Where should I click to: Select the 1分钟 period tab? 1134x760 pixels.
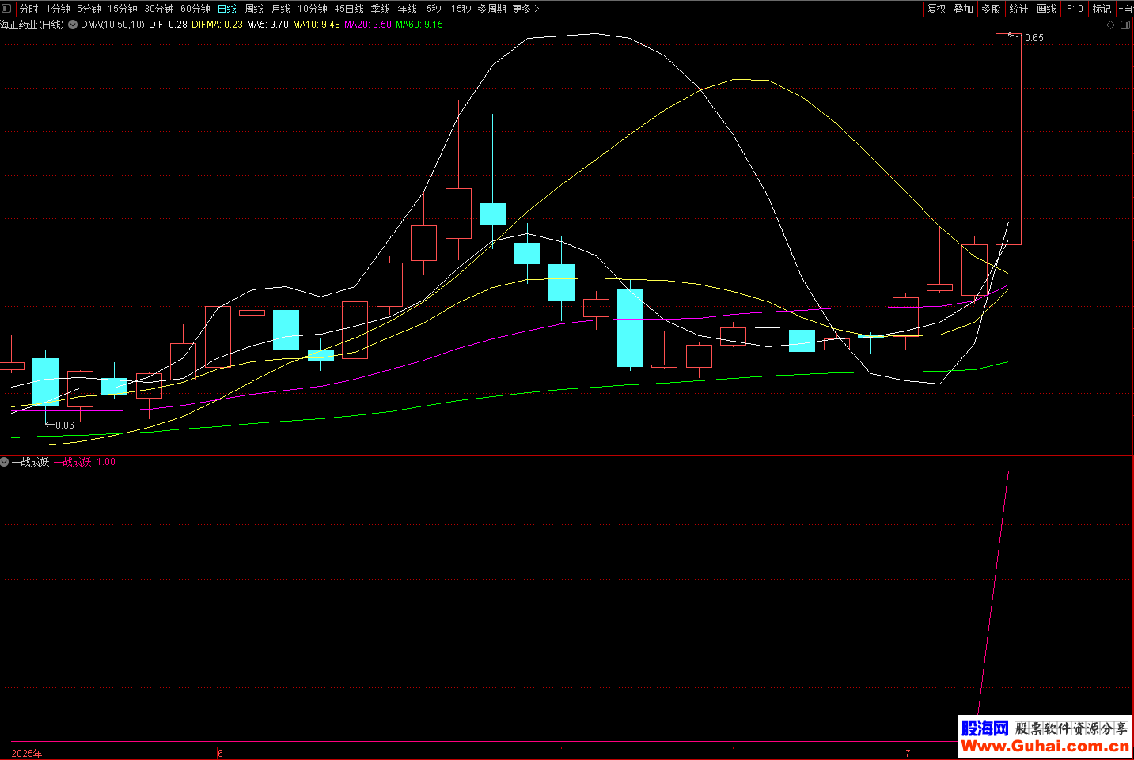58,9
